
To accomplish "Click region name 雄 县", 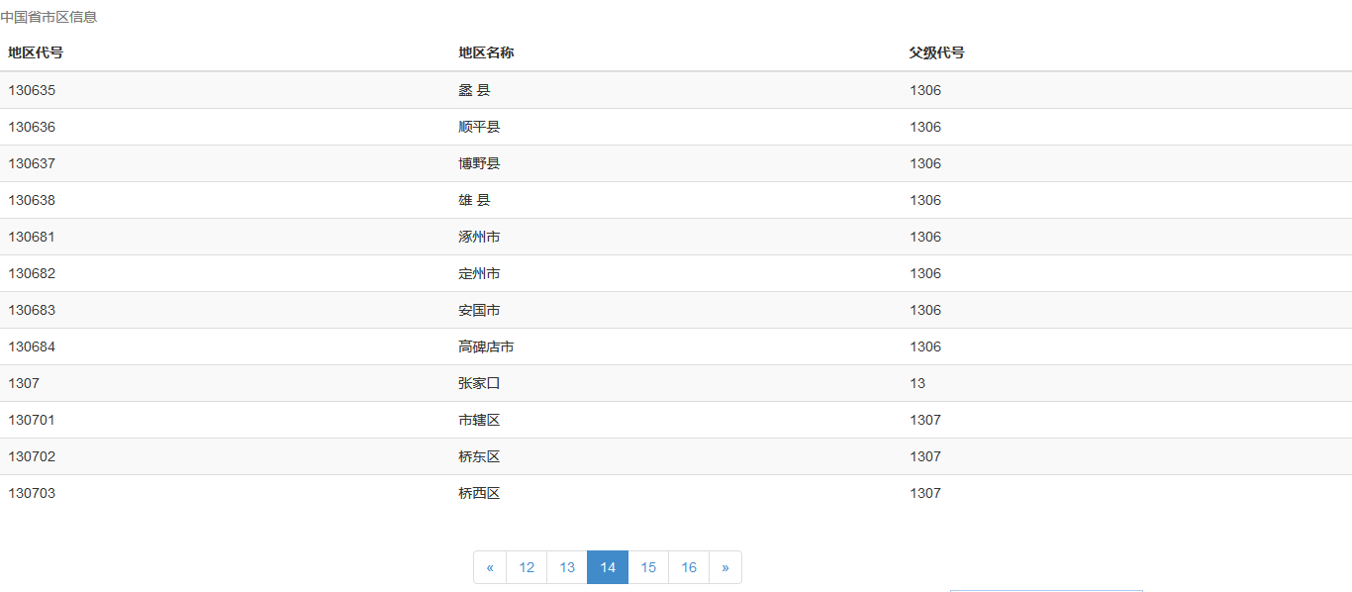I will (x=474, y=200).
